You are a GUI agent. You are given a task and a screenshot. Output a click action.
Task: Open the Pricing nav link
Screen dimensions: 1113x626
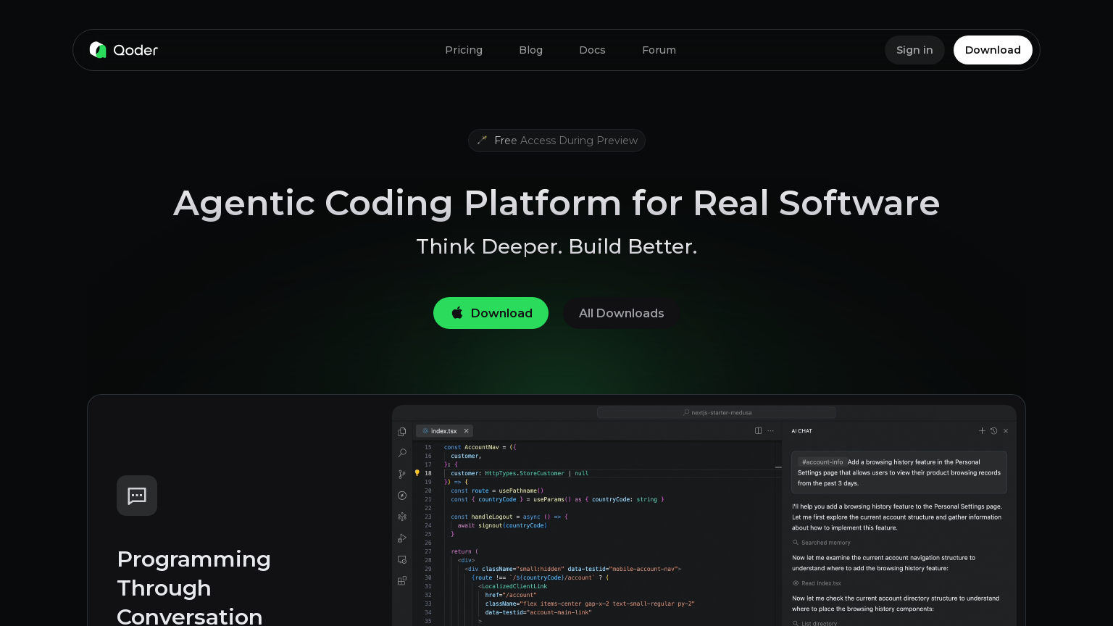[464, 50]
